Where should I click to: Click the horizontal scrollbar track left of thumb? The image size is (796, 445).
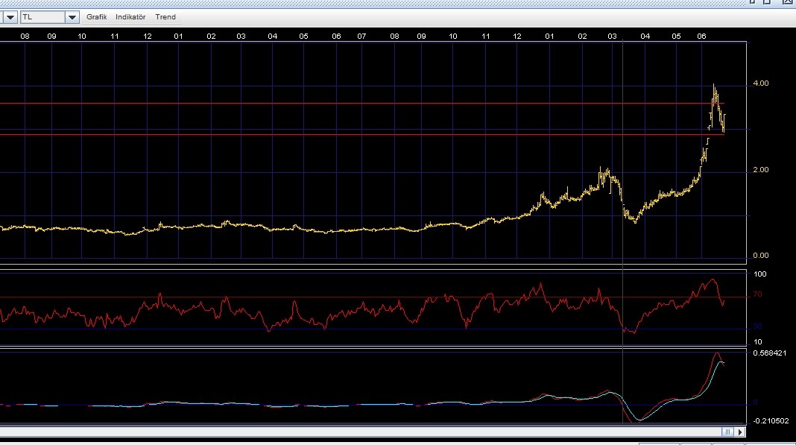coord(361,432)
